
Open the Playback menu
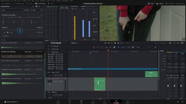[42, 1]
